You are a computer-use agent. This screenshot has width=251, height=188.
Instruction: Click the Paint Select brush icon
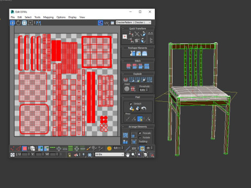[88, 148]
